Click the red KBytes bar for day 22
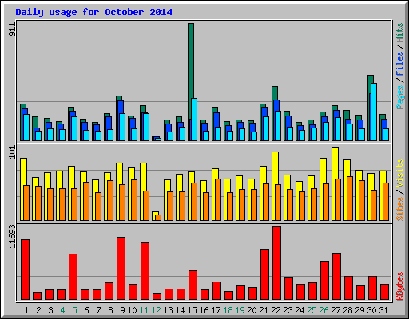 pyautogui.click(x=276, y=263)
